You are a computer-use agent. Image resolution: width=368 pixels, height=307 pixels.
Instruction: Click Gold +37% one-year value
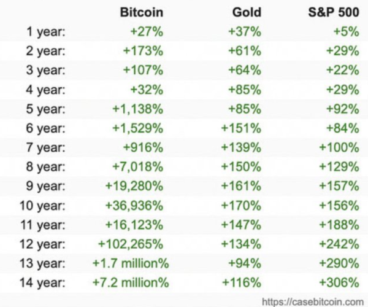click(245, 31)
